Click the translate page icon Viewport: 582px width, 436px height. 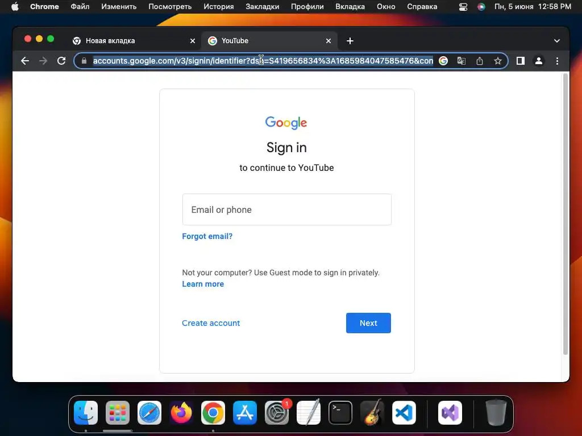click(462, 61)
